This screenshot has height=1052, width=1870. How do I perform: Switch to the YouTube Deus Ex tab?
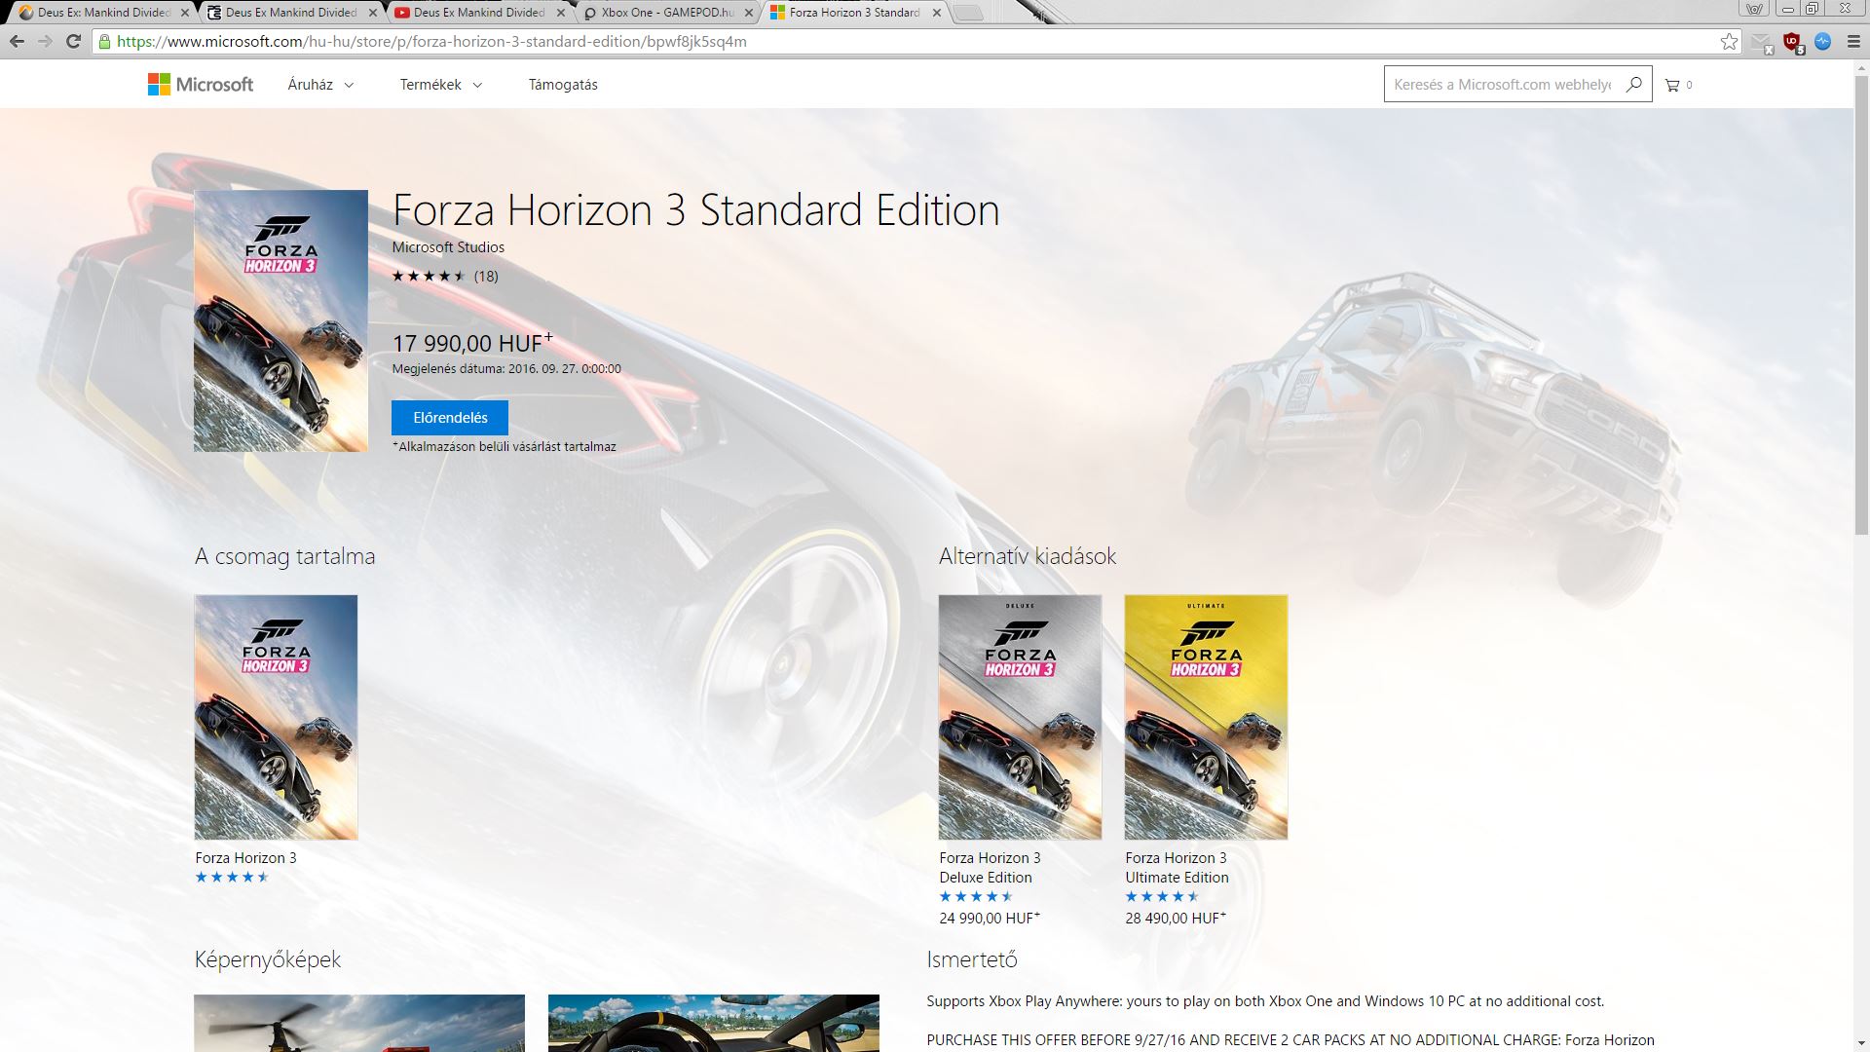tap(477, 13)
